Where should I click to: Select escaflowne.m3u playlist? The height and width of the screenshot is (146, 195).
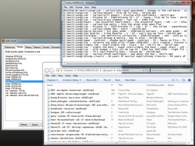coord(12,61)
